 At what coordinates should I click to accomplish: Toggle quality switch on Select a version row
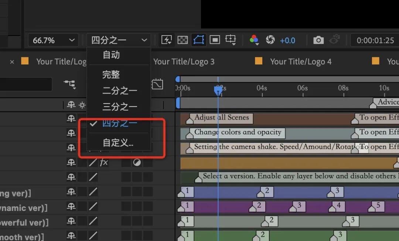click(93, 177)
